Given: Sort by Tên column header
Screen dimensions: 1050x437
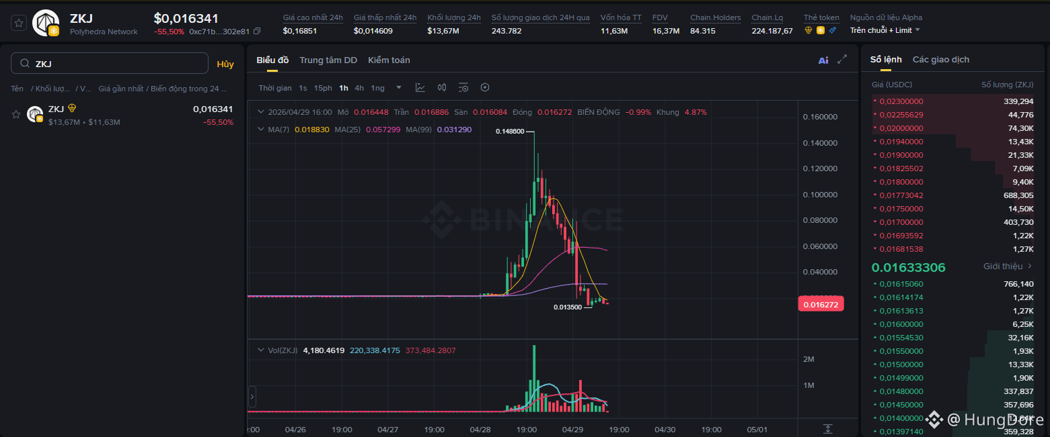Looking at the screenshot, I should pyautogui.click(x=17, y=89).
